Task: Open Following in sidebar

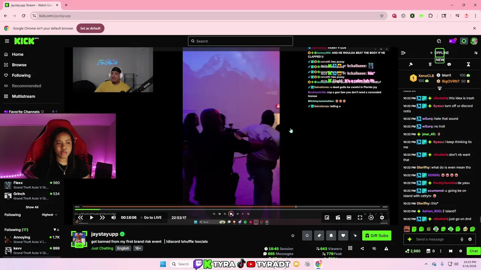Action: 21,75
